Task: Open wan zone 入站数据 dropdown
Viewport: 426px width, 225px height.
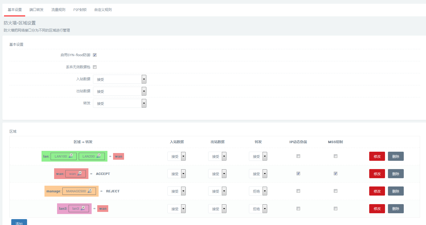Action: (x=177, y=174)
